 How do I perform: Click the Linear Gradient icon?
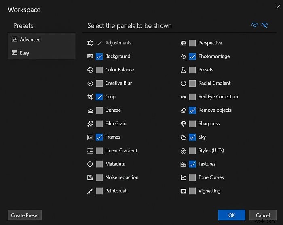[x=90, y=151]
